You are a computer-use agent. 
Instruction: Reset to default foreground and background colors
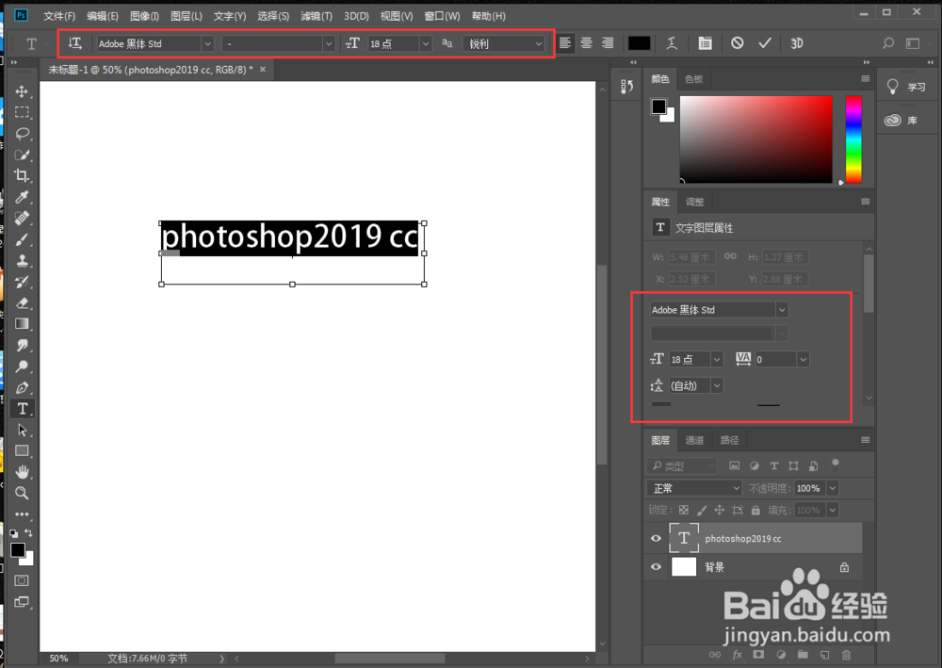[13, 533]
